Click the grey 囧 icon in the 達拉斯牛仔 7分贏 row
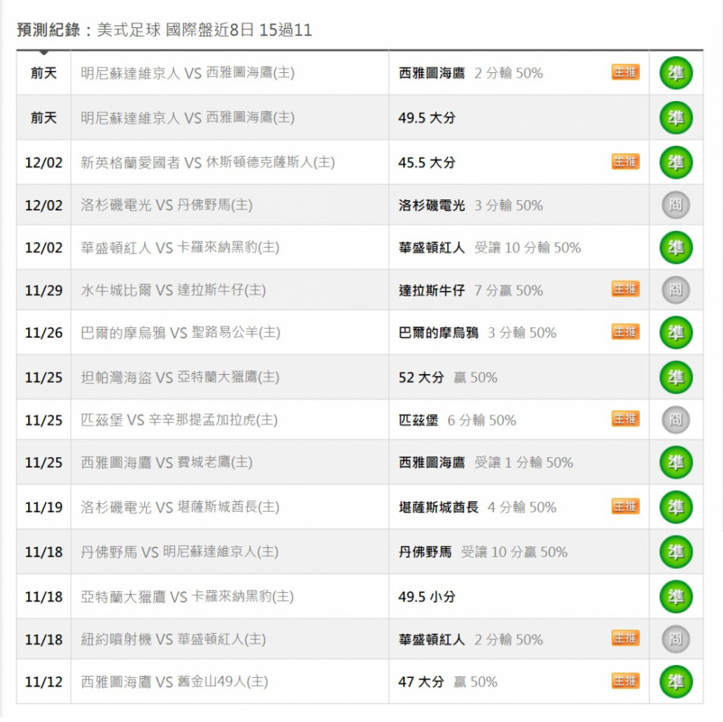Screen dimensions: 723x722 point(675,290)
